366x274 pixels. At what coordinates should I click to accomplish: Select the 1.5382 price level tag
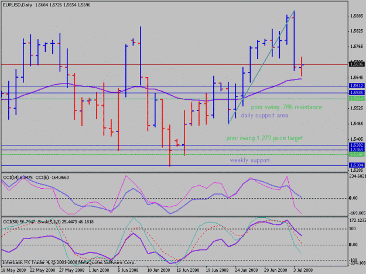(357, 145)
